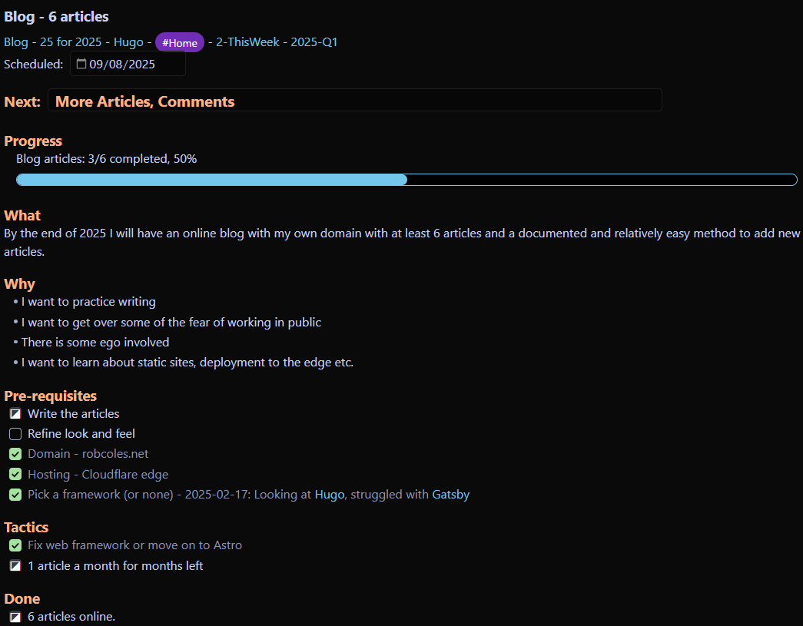Follow the 'Hugo' breadcrumb link

(128, 42)
